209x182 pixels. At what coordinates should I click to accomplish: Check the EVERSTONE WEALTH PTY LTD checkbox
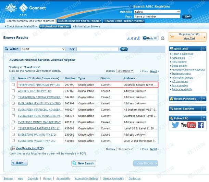13,141
